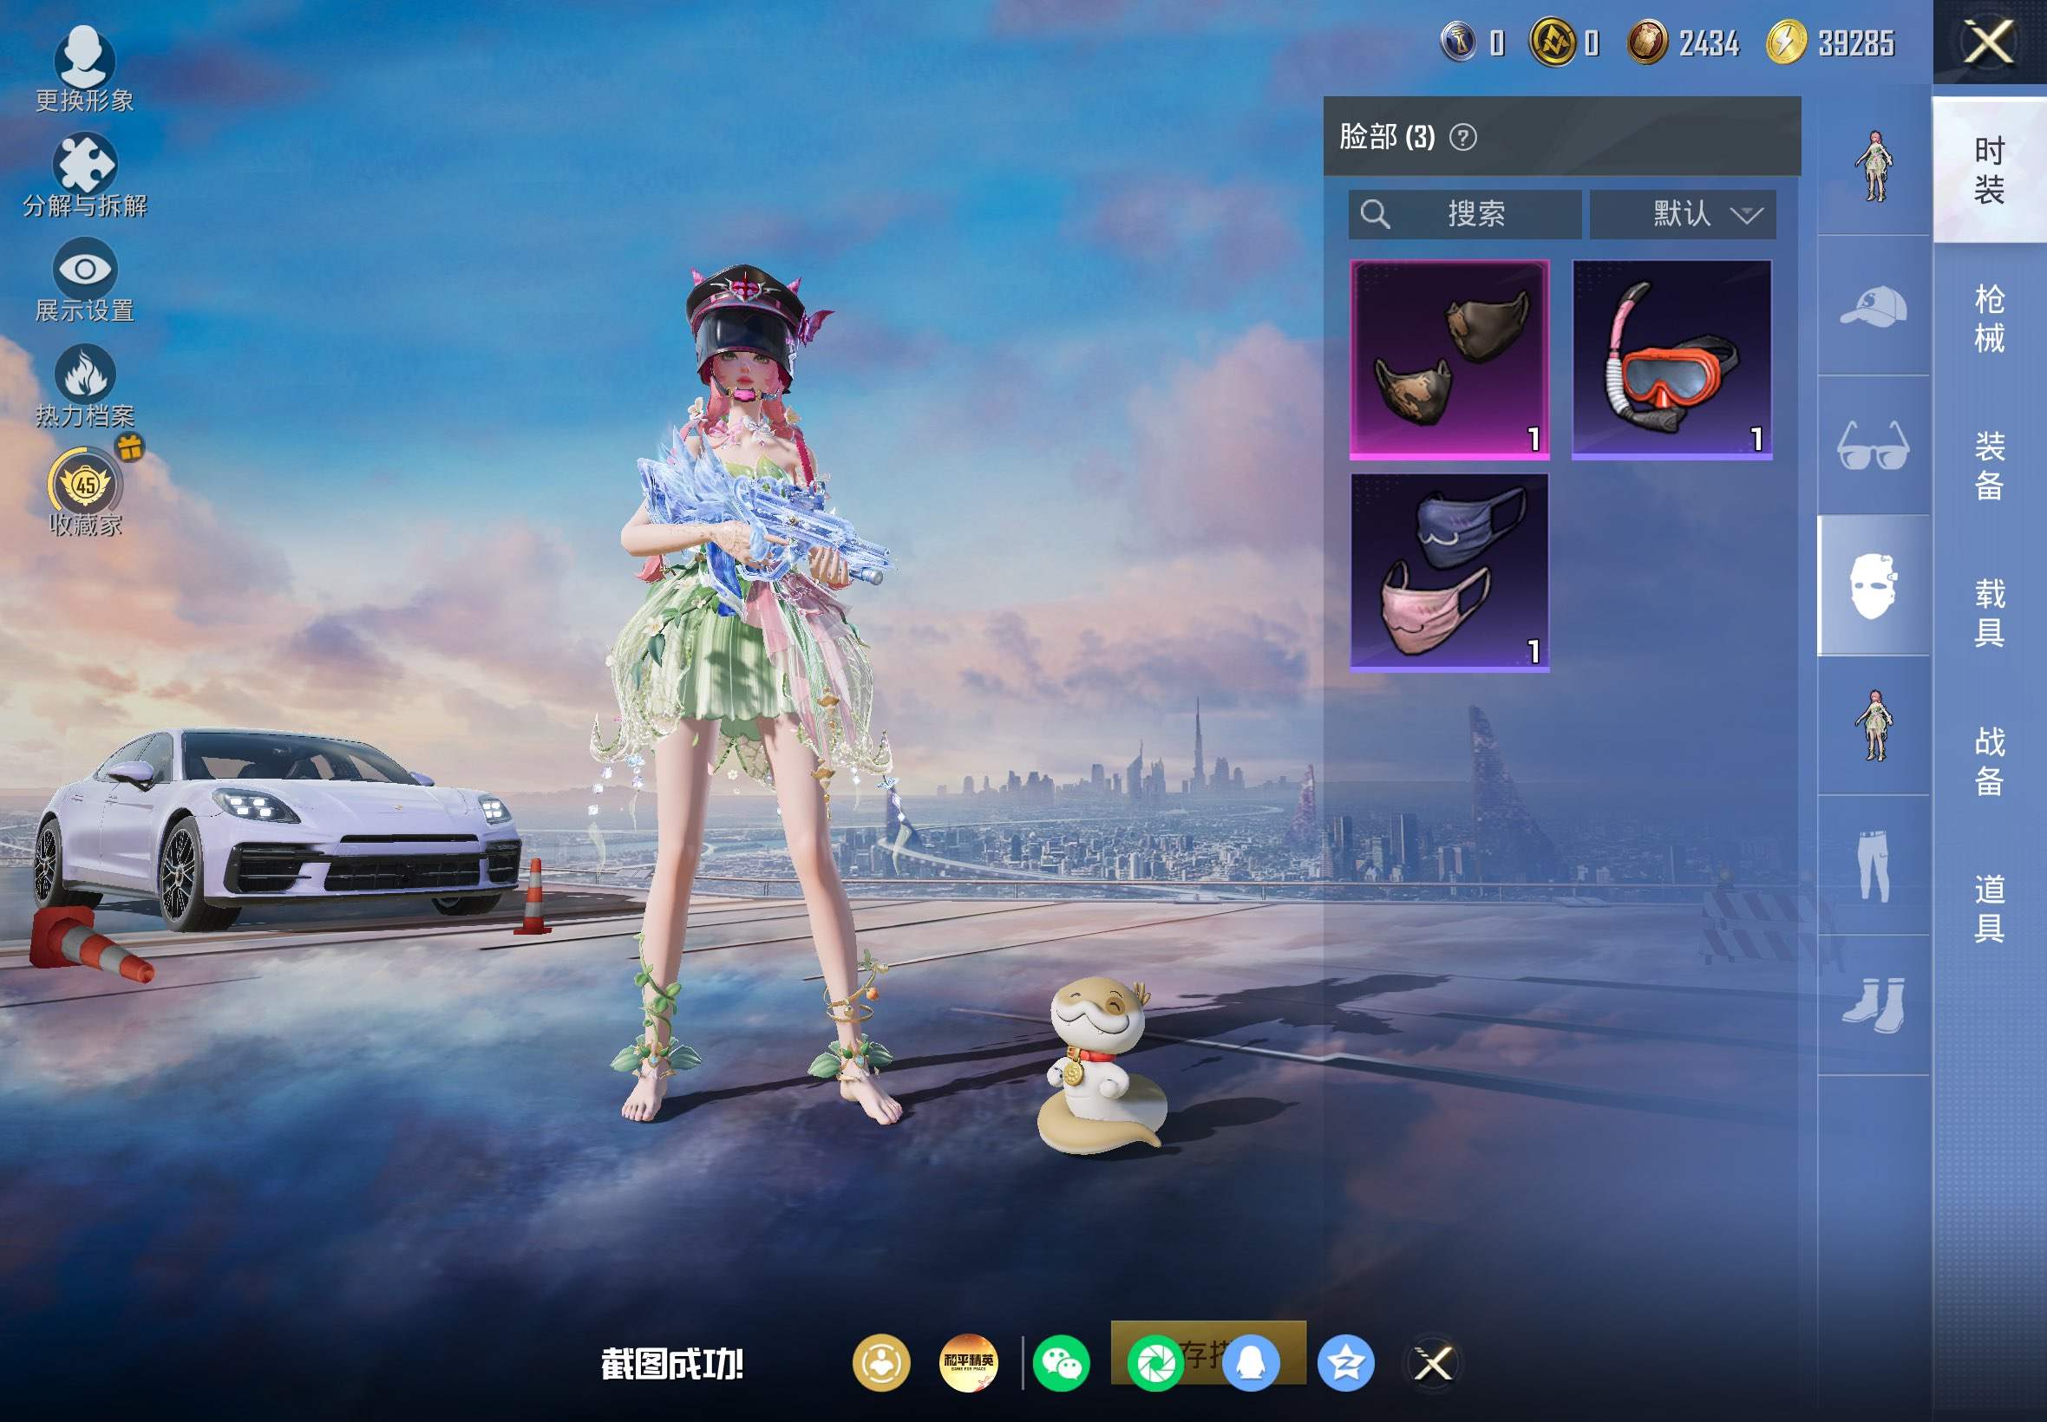2047x1422 pixels.
Task: Switch to the pants category icon
Action: [1874, 865]
